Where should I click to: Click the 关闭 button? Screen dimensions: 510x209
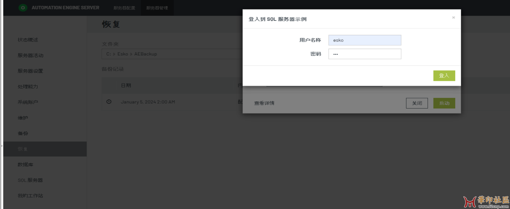(417, 103)
